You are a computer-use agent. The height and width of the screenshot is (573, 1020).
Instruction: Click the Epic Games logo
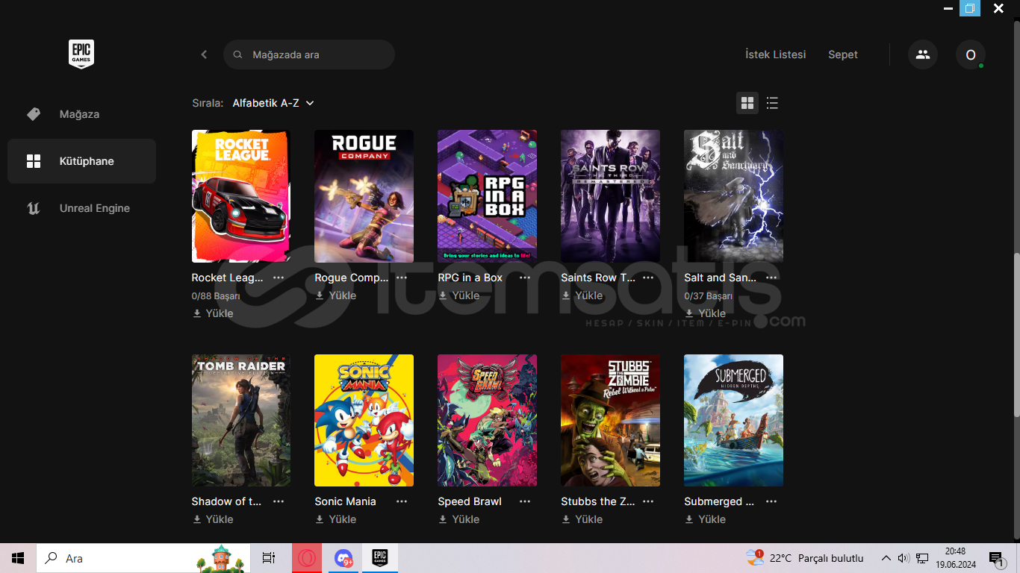point(81,54)
